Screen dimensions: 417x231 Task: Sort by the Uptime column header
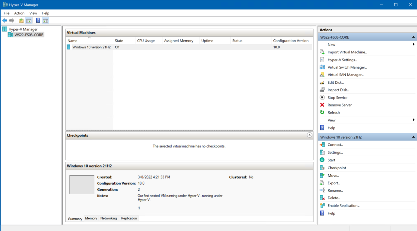point(215,41)
